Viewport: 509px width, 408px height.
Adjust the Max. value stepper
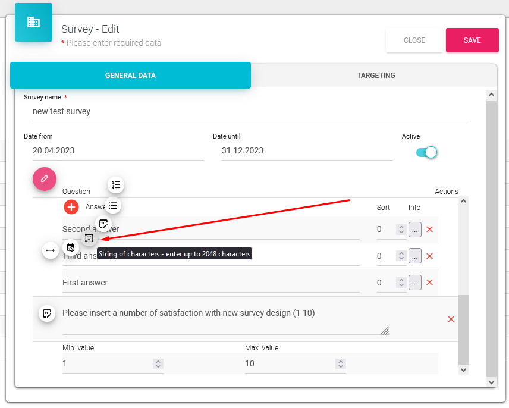(340, 363)
